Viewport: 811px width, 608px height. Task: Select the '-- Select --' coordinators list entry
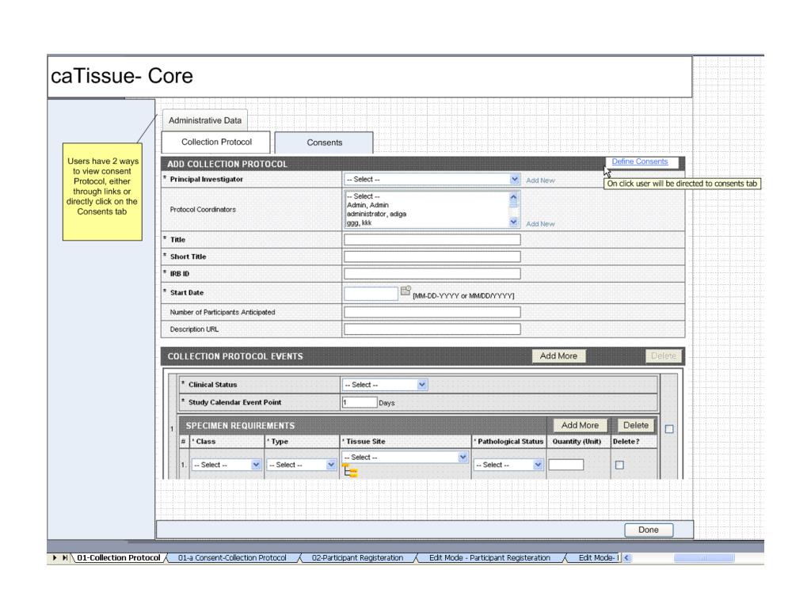pyautogui.click(x=363, y=196)
